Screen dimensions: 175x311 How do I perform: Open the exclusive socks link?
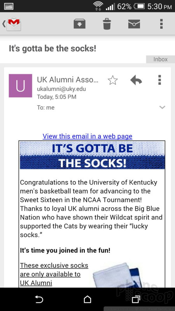(54, 274)
